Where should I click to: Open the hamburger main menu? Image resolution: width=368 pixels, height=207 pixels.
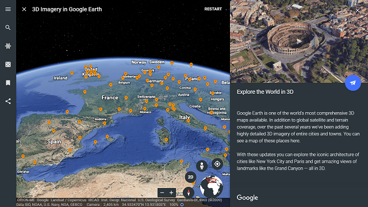point(8,9)
